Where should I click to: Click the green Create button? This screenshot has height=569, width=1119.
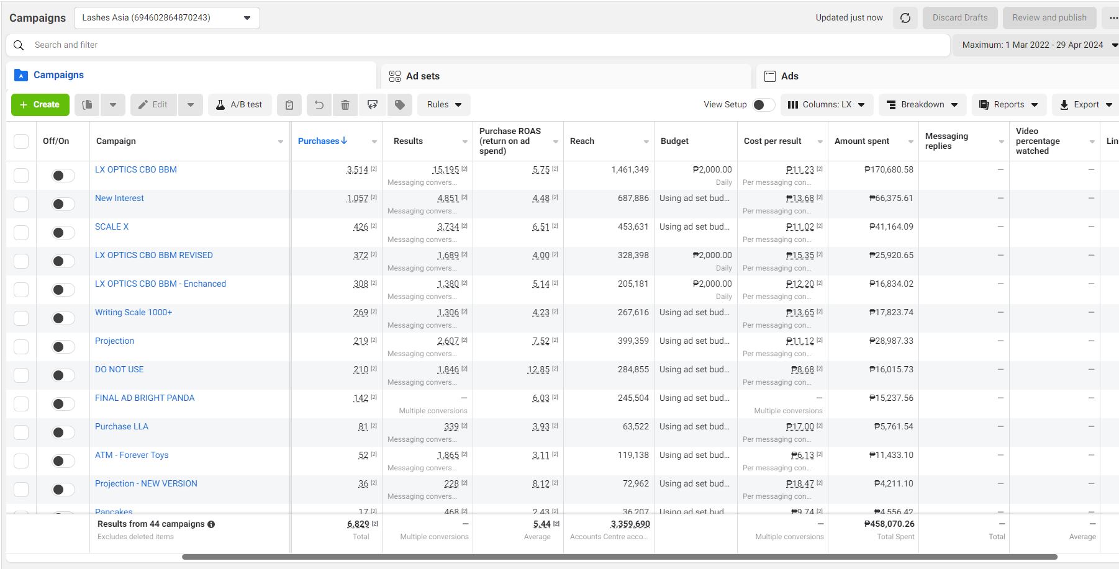(x=40, y=105)
